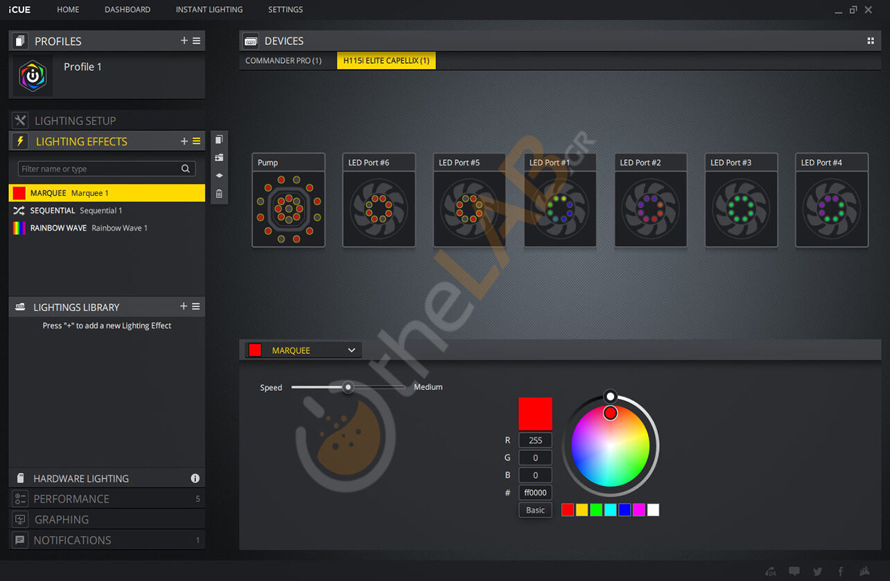Image resolution: width=890 pixels, height=581 pixels.
Task: Click the folder icon to save effect to library
Action: click(219, 158)
